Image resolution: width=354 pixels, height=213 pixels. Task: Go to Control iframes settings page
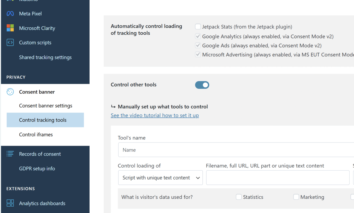tap(36, 134)
